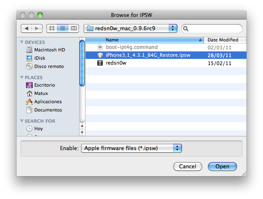Go back to previous folder
Viewport: 263px width, 199px height.
click(x=26, y=28)
